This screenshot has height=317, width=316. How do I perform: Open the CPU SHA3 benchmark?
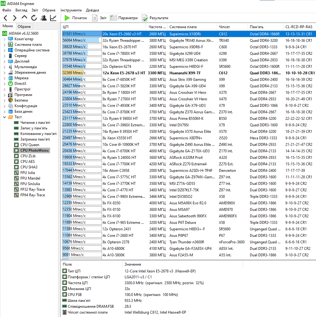pyautogui.click(x=26, y=167)
